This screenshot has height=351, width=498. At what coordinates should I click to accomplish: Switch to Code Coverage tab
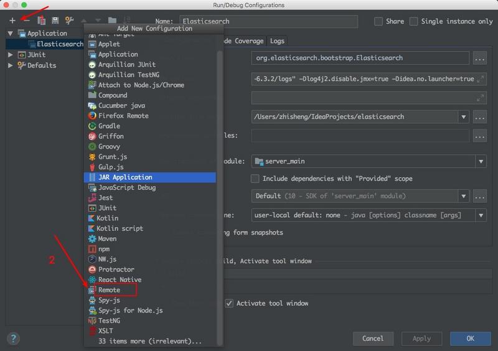click(244, 41)
